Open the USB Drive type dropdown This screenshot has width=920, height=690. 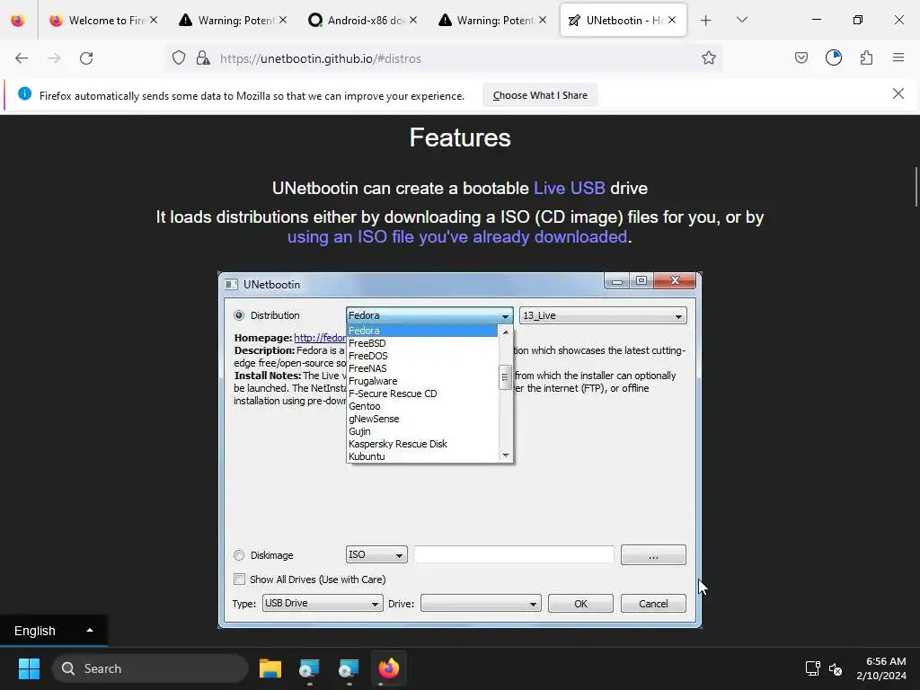tap(323, 603)
